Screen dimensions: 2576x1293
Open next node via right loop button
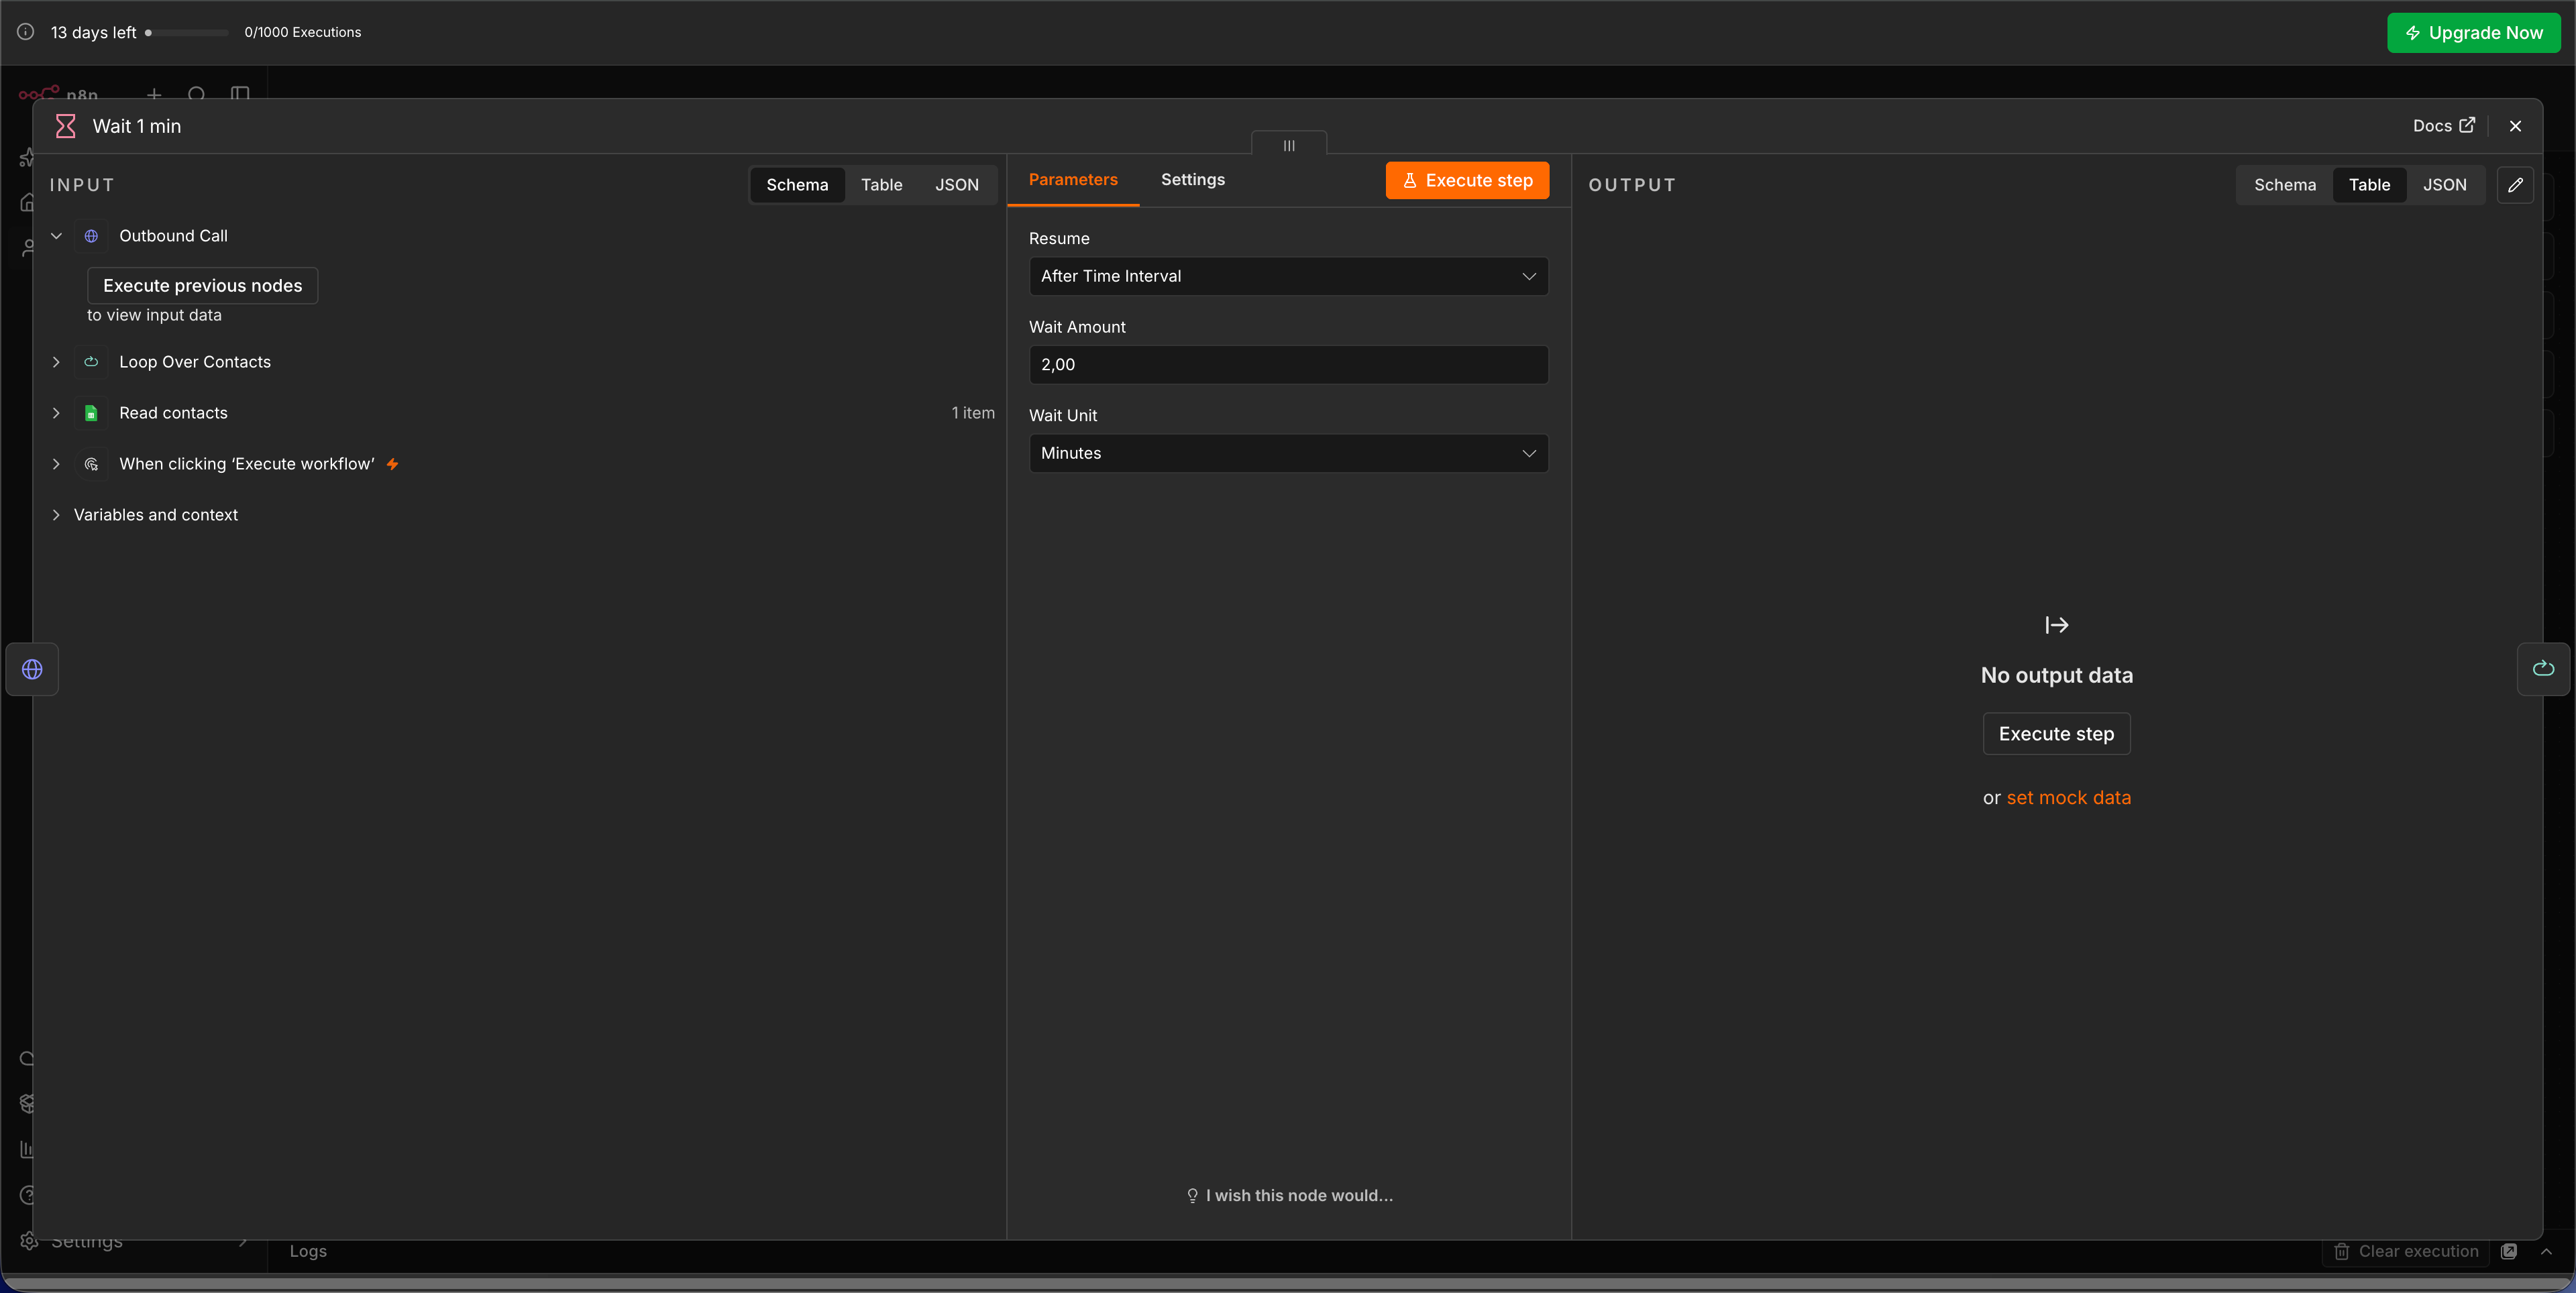point(2543,669)
